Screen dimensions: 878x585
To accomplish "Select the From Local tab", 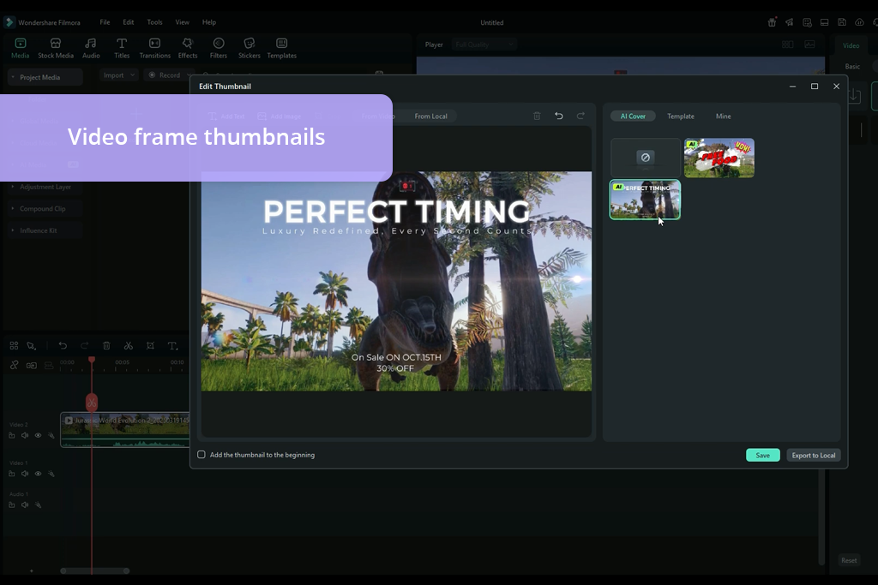I will pos(430,116).
